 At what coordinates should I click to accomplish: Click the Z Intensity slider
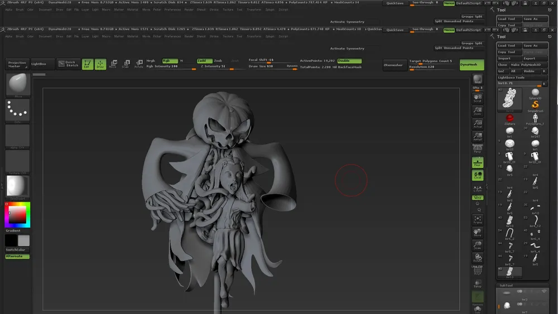tap(216, 66)
